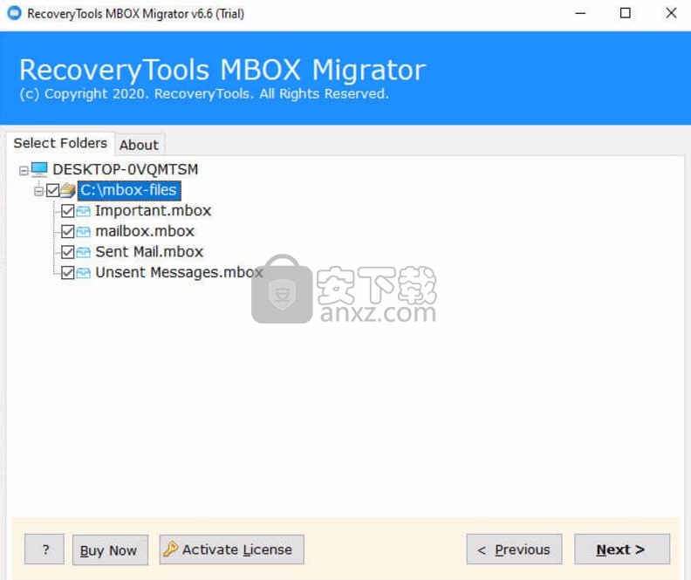Collapse the C:\mbox-files folder node

coord(38,191)
